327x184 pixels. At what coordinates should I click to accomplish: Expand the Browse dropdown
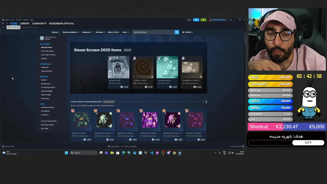point(56,32)
